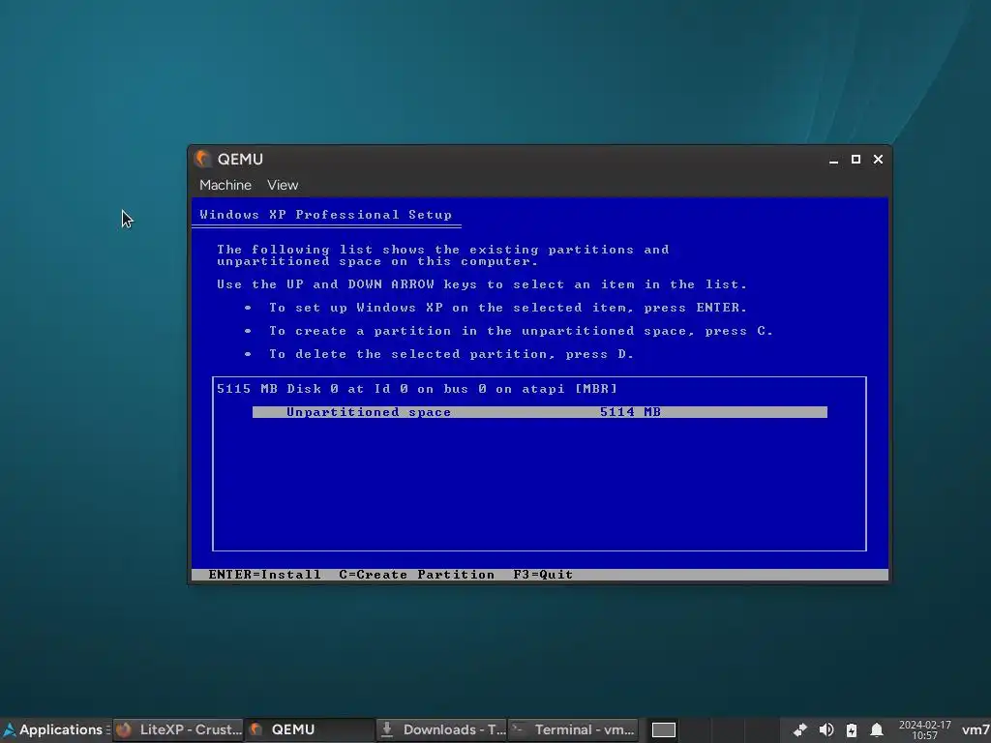Click the 'press C' create partition instruction

[521, 331]
